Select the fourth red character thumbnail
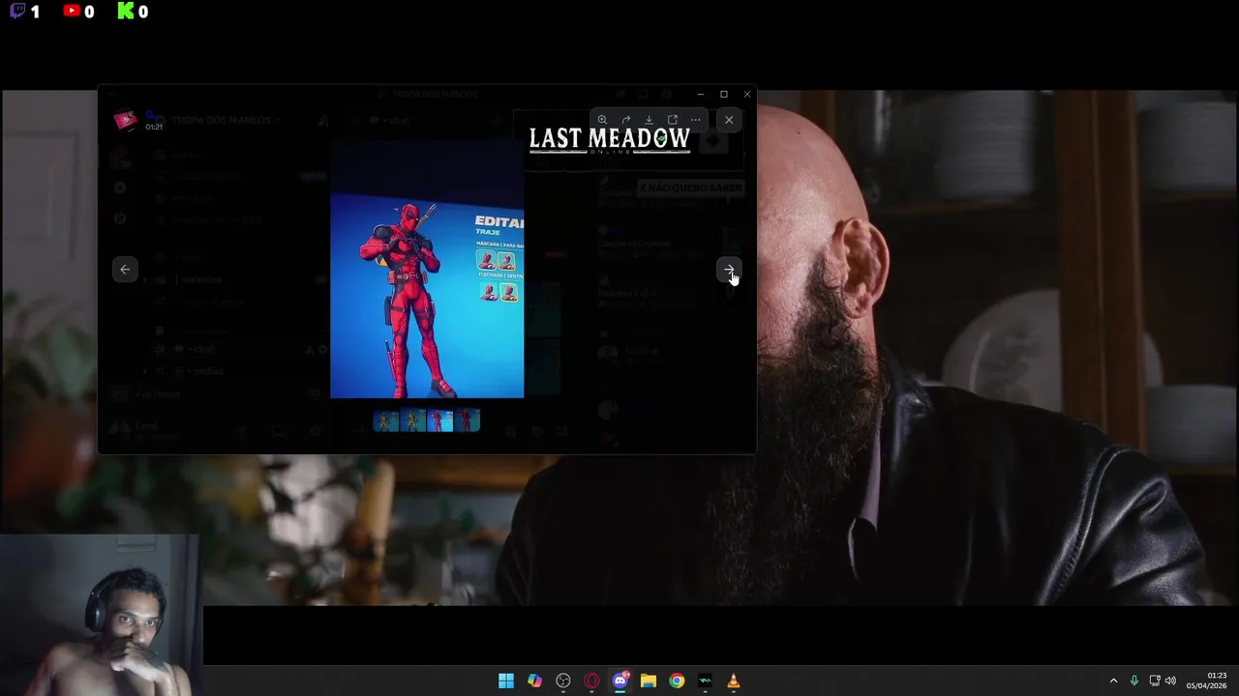This screenshot has width=1239, height=696. click(x=468, y=420)
